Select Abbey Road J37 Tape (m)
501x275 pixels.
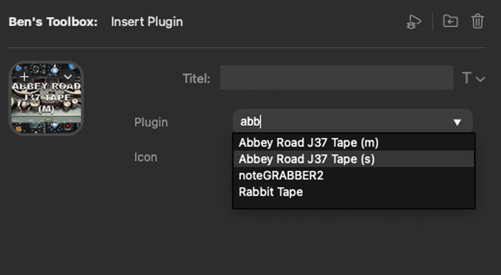point(308,143)
